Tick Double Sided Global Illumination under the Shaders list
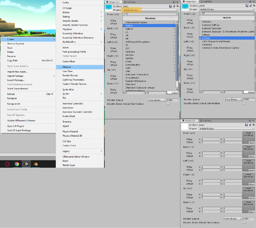This screenshot has height=228, width=256. (x=168, y=104)
